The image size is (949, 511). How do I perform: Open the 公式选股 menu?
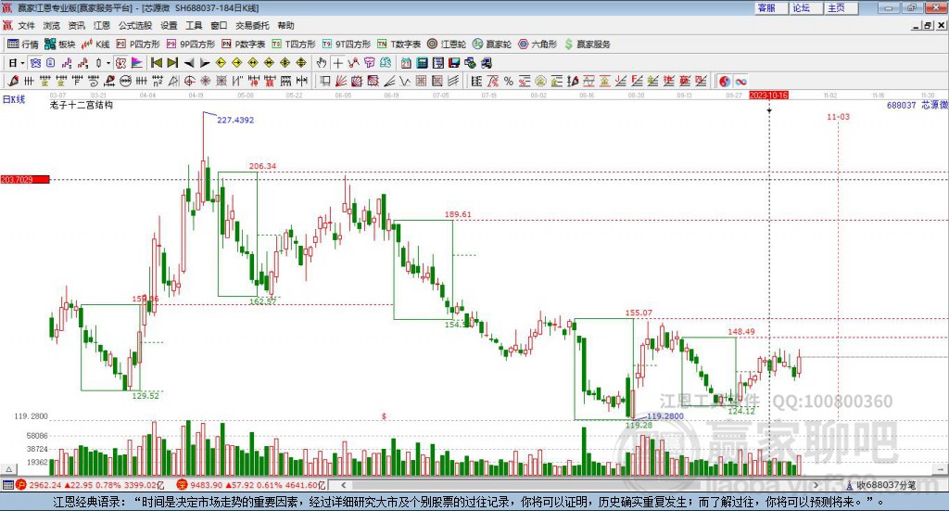(135, 25)
